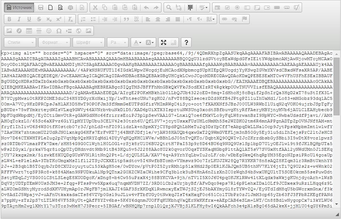Image resolution: width=341 pixels, height=219 pixels.
Task: Paste as plain text icon
Action: click(x=125, y=7)
